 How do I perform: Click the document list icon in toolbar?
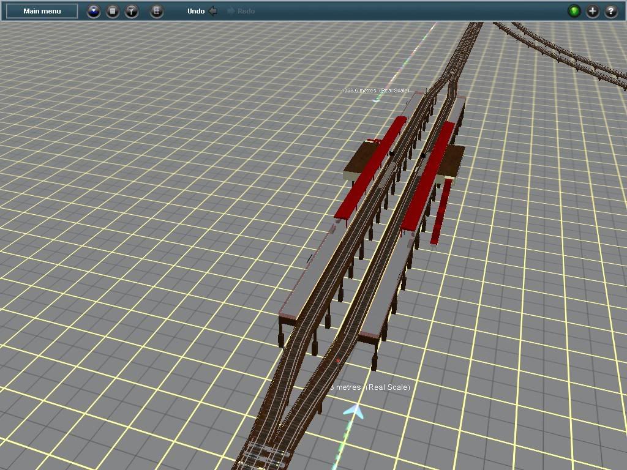pyautogui.click(x=113, y=11)
